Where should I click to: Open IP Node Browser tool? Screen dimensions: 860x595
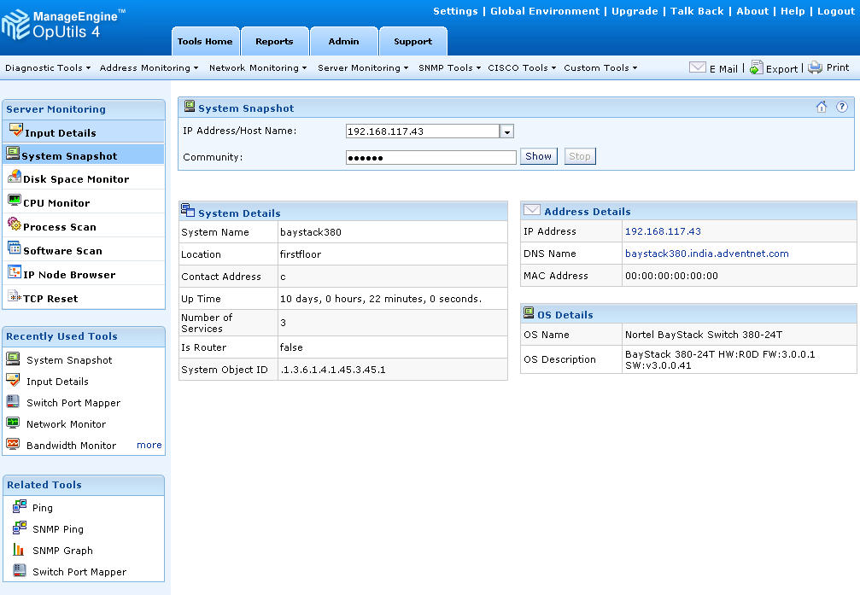(x=69, y=275)
